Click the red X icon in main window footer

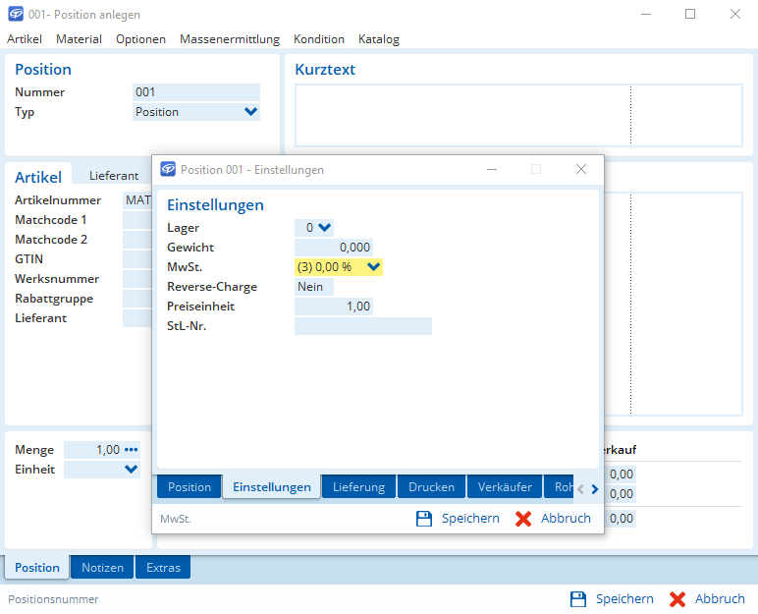pos(677,599)
